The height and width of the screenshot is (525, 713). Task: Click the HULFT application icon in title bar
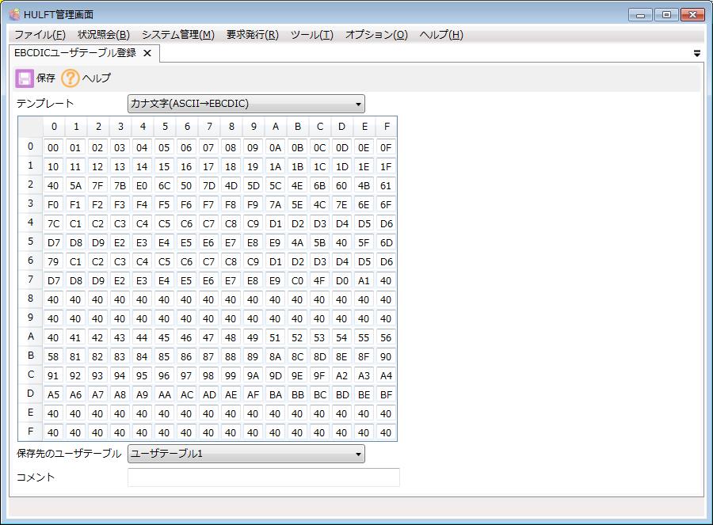(x=14, y=14)
